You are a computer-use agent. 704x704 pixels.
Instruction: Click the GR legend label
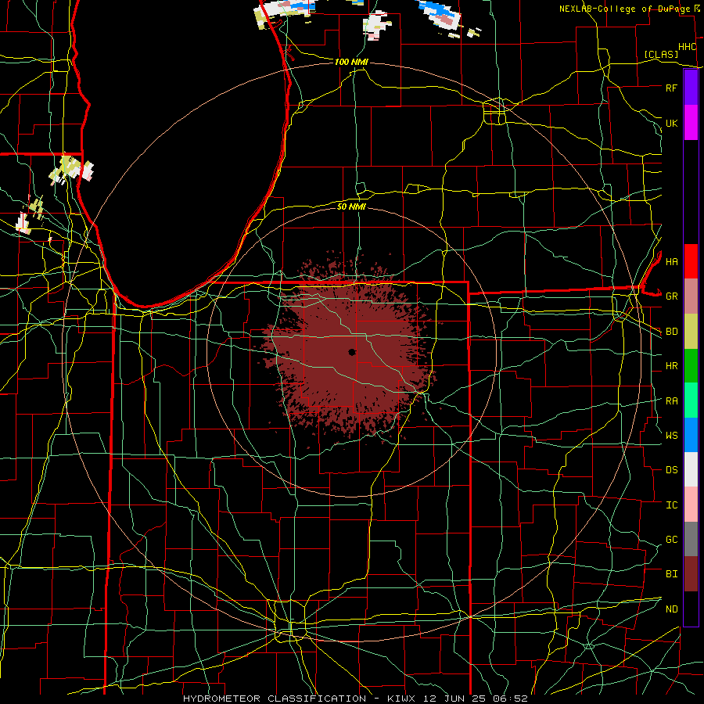click(671, 296)
